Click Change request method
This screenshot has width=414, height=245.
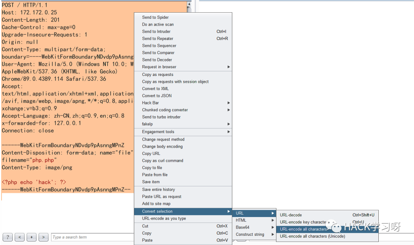point(183,140)
